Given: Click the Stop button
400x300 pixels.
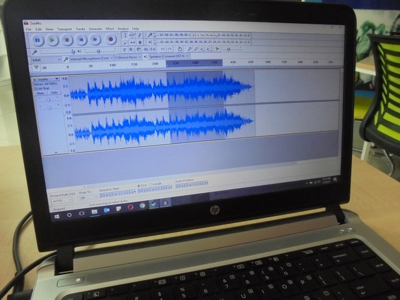Looking at the screenshot, I should 67,40.
